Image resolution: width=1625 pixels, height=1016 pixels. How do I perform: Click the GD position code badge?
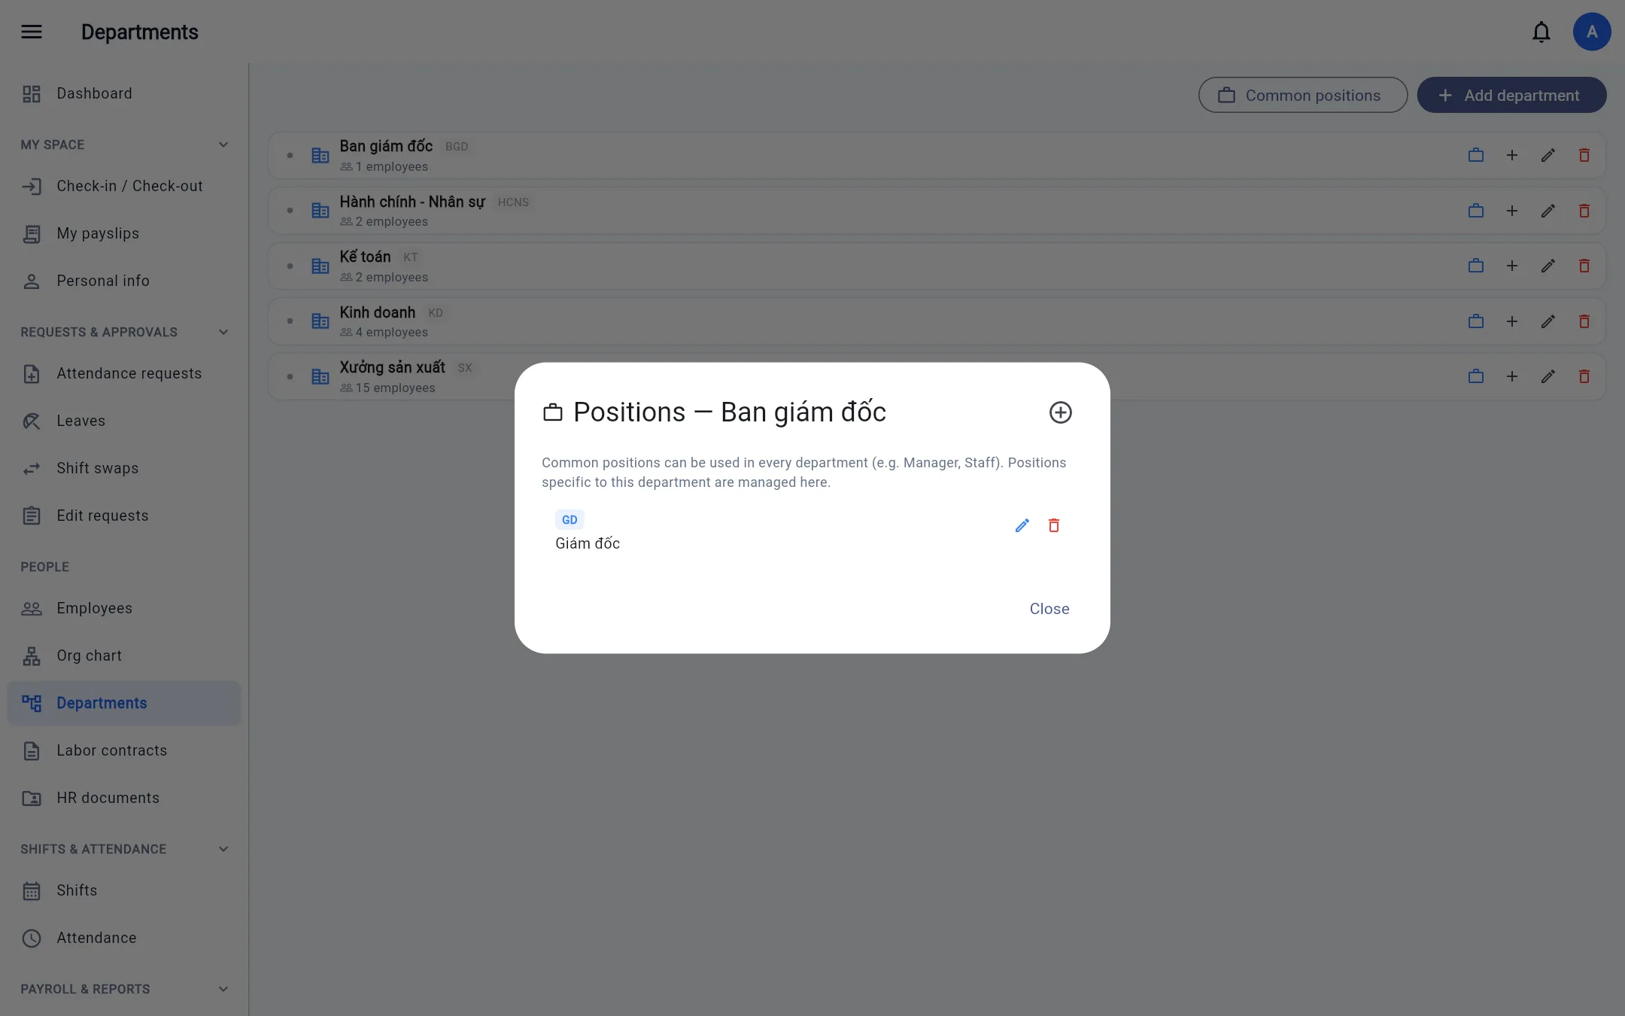click(570, 520)
